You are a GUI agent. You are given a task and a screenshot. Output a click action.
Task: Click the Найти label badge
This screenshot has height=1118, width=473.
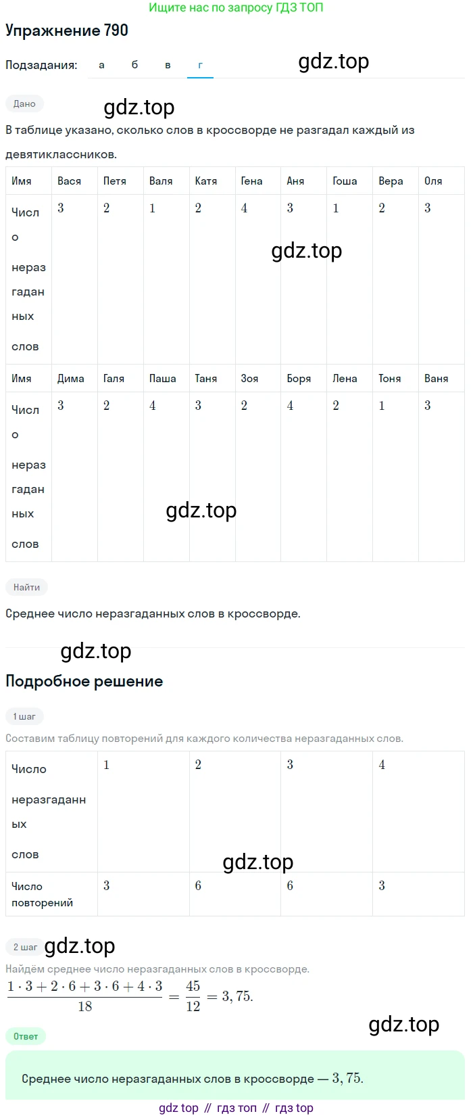click(26, 587)
